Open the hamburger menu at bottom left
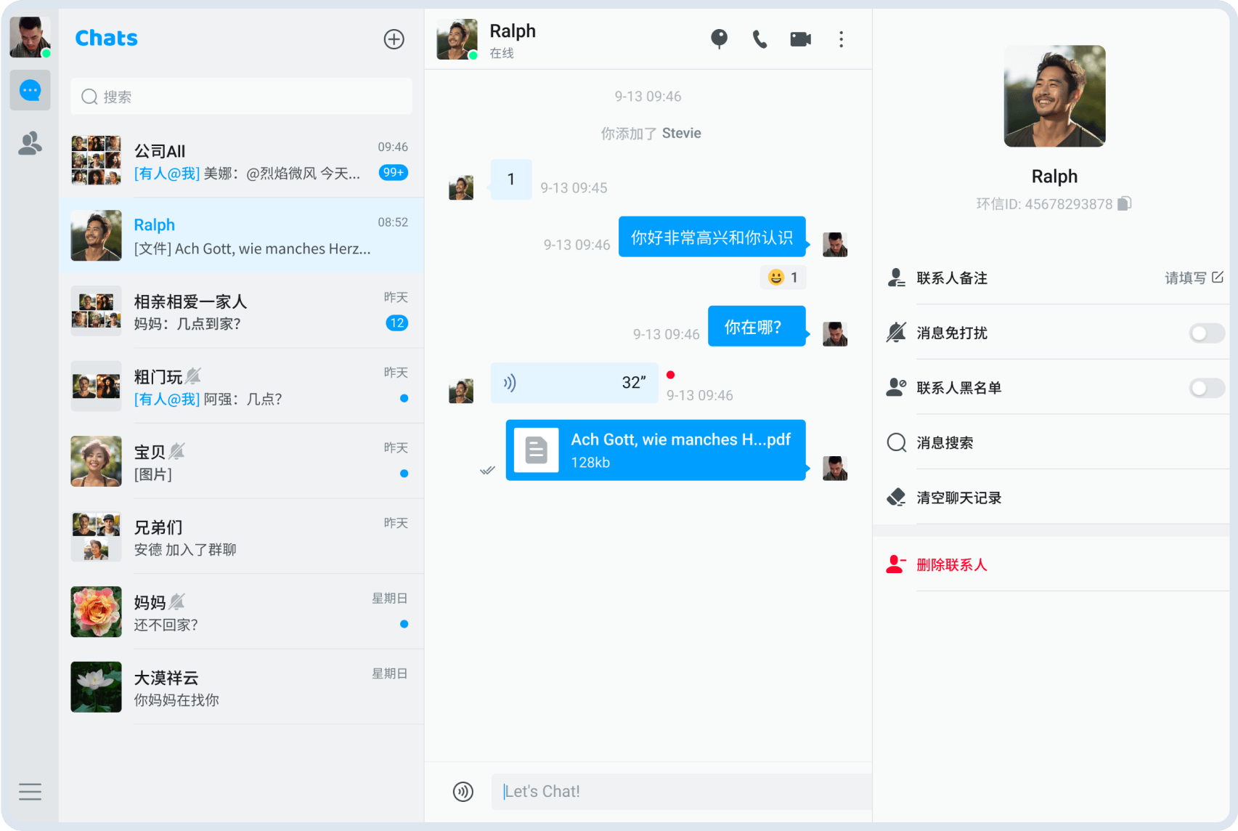 (30, 791)
